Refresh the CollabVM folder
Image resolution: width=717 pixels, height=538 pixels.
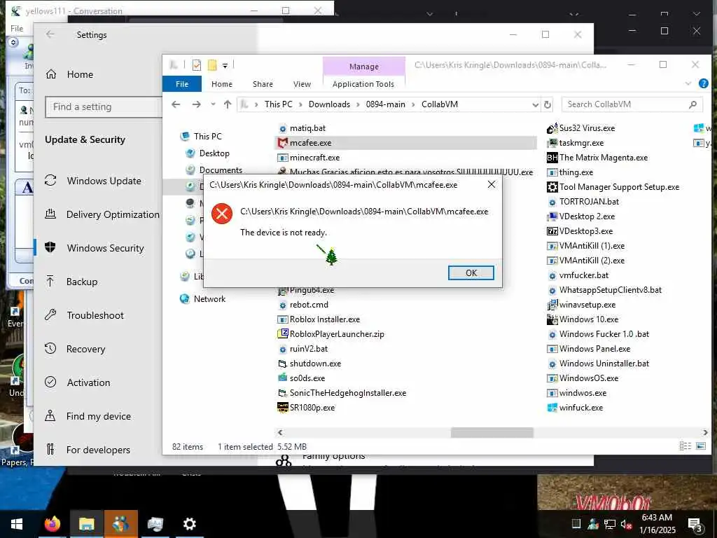coord(548,105)
